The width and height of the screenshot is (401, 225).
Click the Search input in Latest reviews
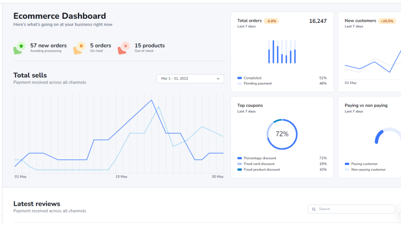(x=351, y=209)
